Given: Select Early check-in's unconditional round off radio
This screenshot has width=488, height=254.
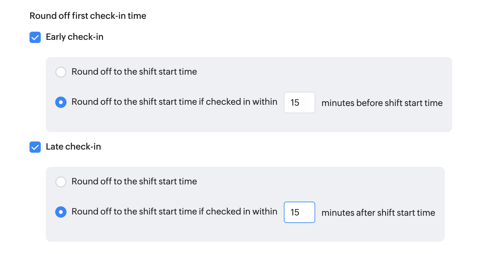Looking at the screenshot, I should (61, 72).
